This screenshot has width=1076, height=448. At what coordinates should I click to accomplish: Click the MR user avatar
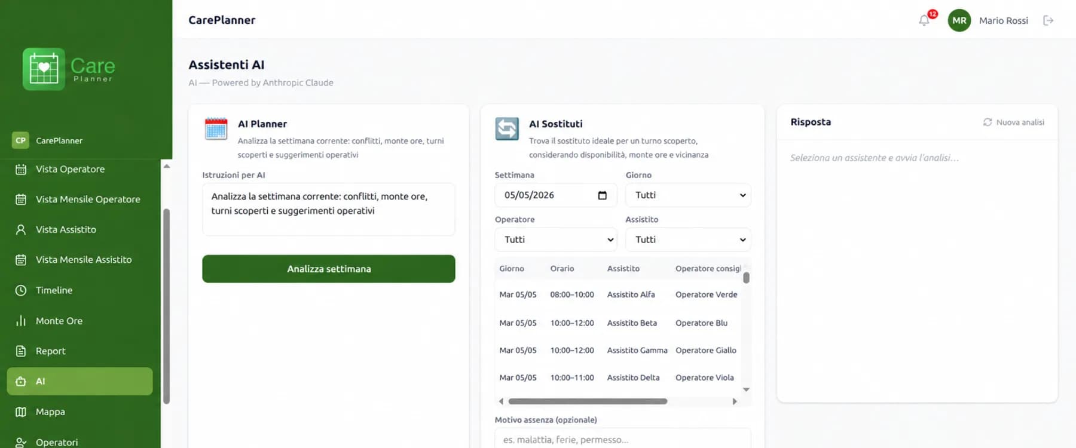coord(959,20)
